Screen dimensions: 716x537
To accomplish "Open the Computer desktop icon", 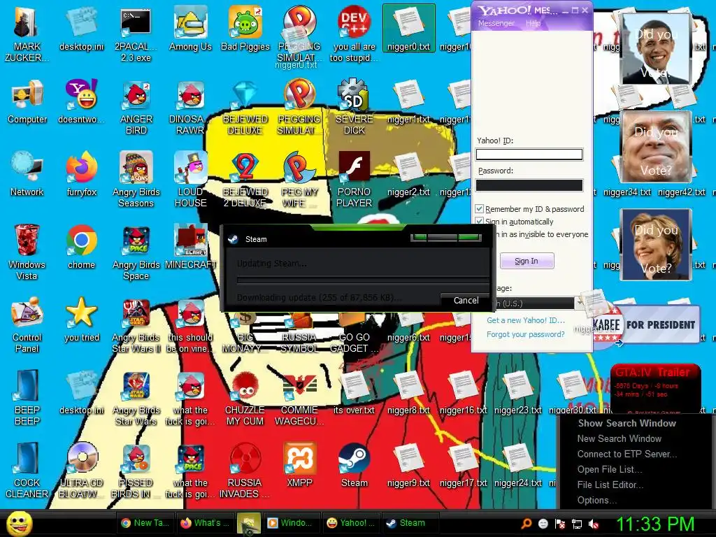I will pos(27,102).
